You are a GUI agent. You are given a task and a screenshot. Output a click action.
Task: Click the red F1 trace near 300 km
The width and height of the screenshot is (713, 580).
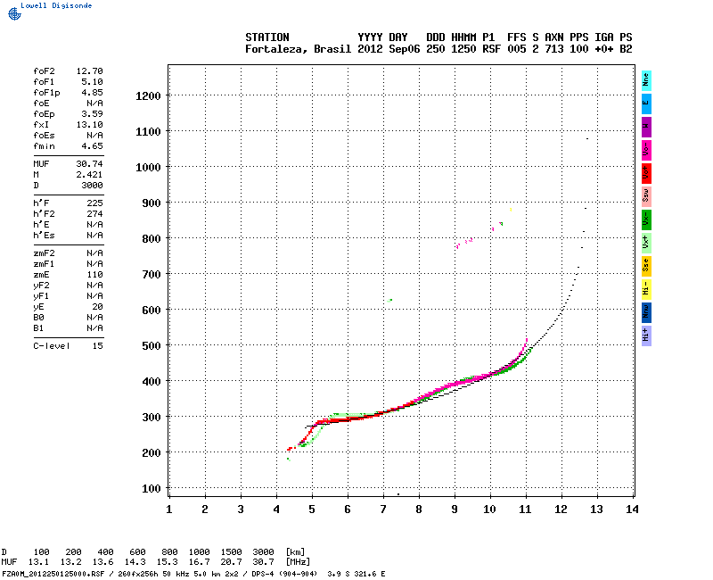point(346,418)
